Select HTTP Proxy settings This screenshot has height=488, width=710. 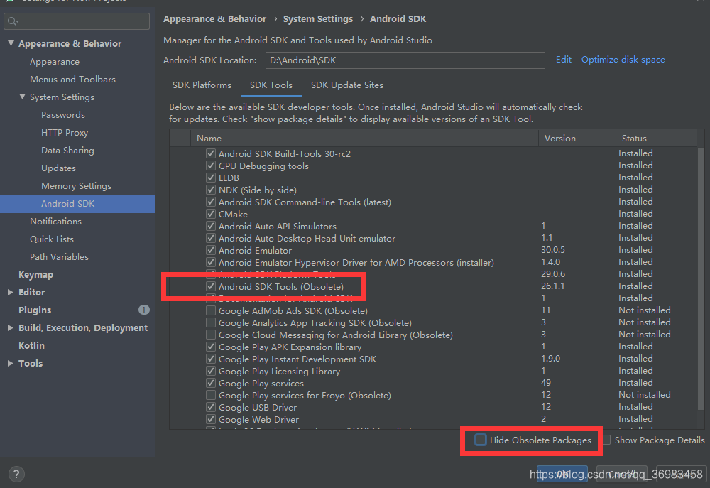(65, 132)
